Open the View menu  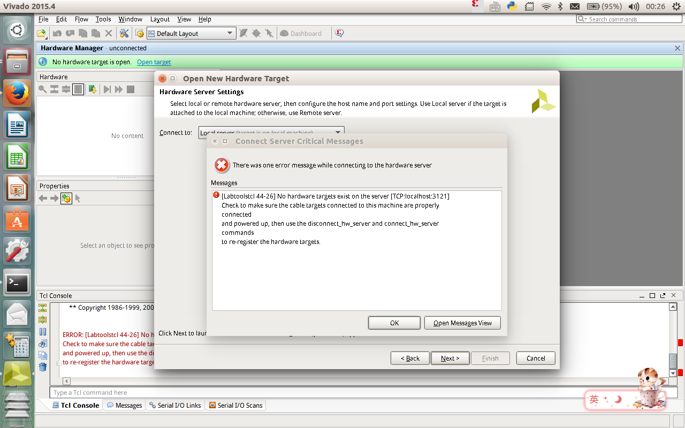[x=184, y=19]
